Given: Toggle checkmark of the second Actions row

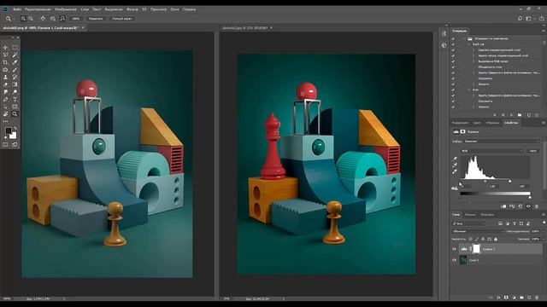Looking at the screenshot, I should click(x=453, y=44).
